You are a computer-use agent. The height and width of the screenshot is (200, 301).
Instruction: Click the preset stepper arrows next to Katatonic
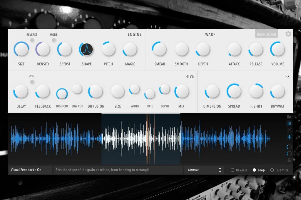[x=220, y=170]
